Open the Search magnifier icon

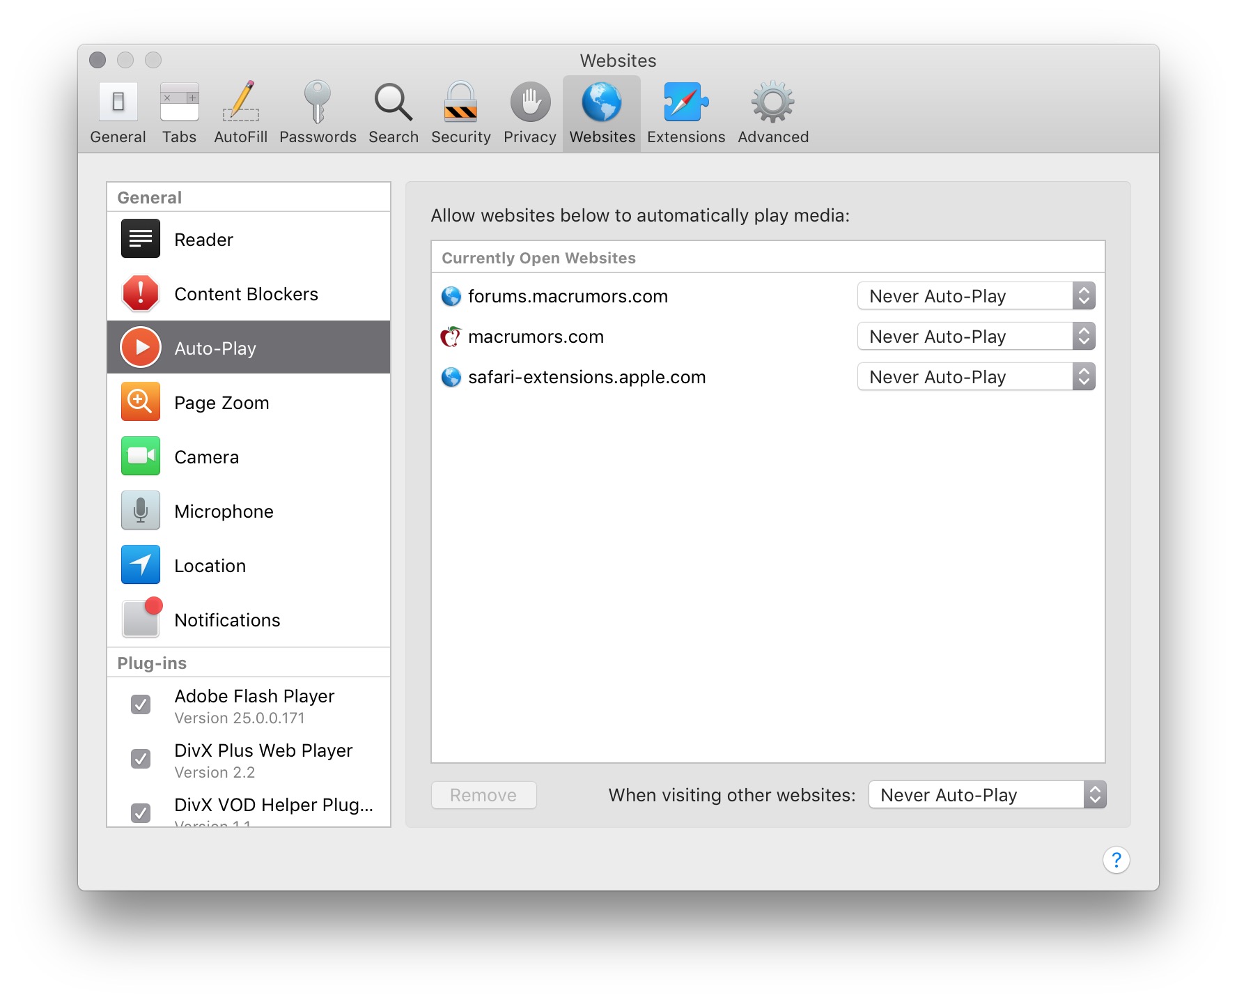point(394,102)
